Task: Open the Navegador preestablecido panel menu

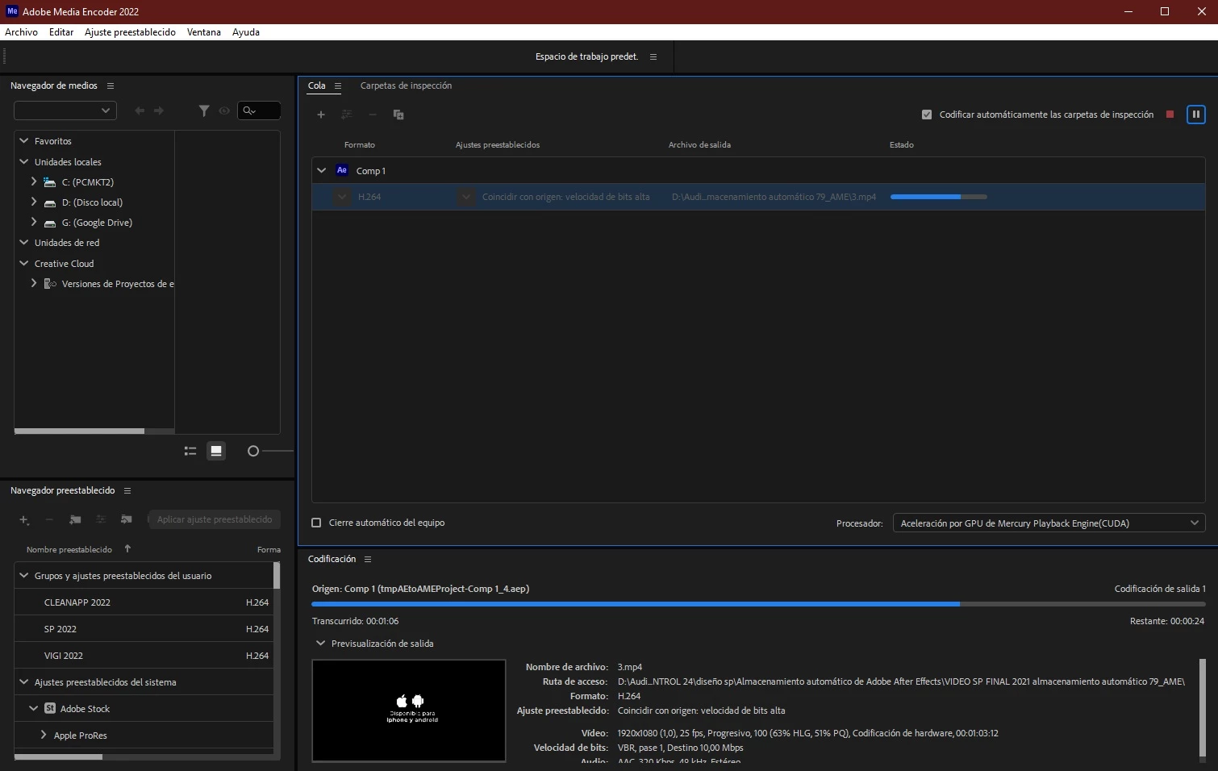Action: [x=127, y=490]
